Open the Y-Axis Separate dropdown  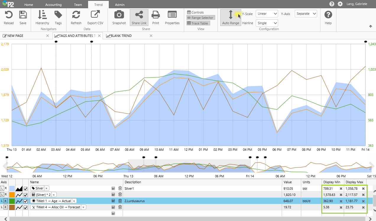tap(306, 14)
